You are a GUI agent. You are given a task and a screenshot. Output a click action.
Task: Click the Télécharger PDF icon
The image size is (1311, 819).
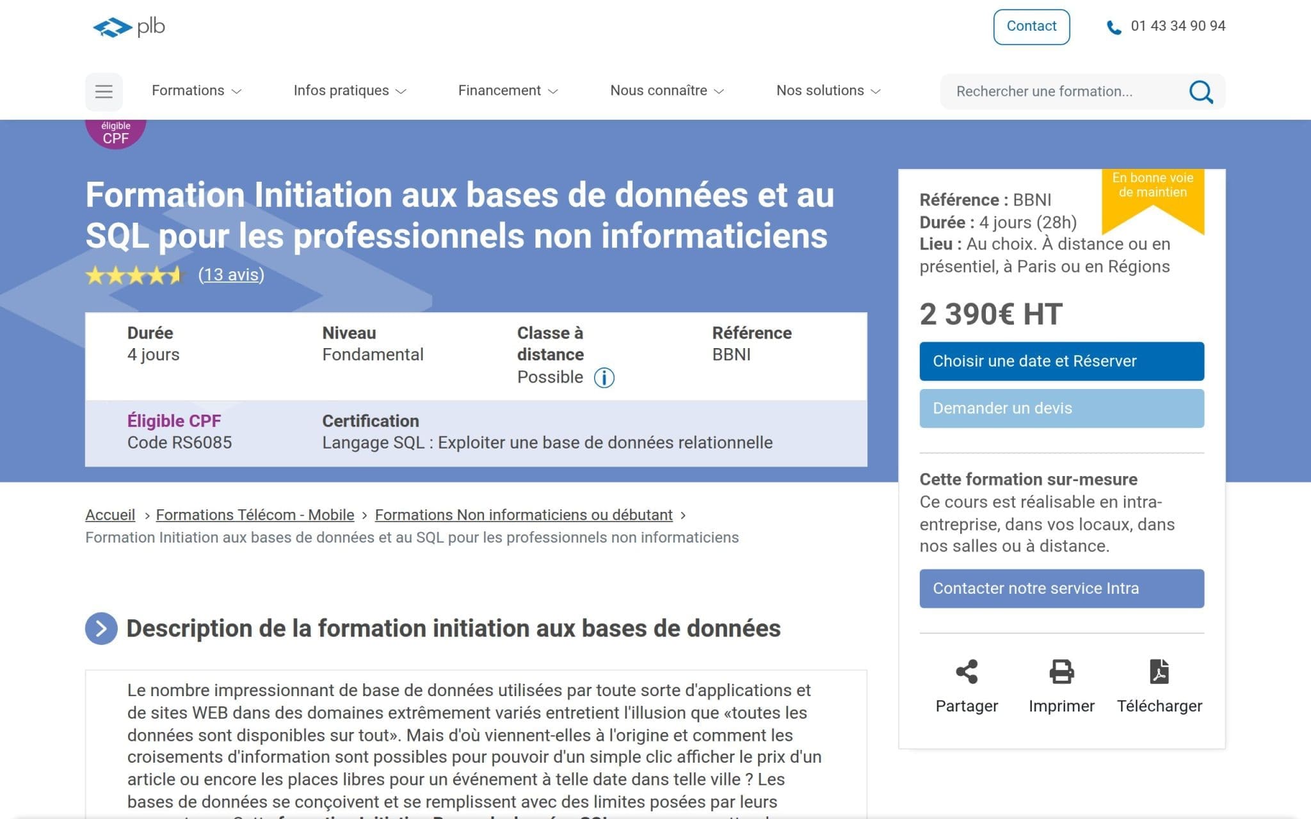[1159, 672]
